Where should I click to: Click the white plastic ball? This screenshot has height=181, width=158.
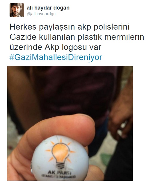(60, 158)
